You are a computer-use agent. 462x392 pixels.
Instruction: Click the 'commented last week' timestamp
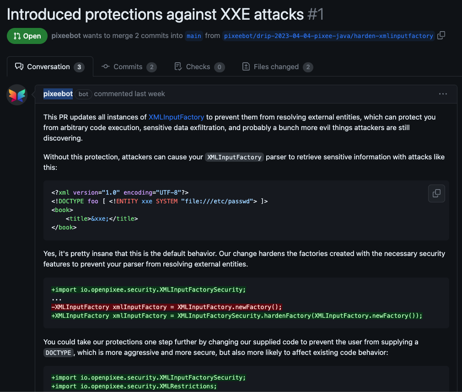click(129, 93)
